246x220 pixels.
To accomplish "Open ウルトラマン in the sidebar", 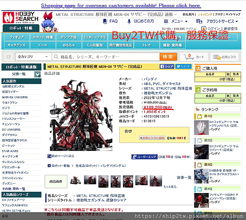I will (9, 102).
